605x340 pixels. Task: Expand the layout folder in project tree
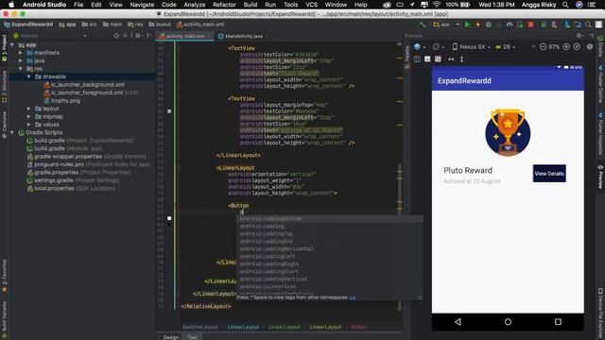[29, 109]
